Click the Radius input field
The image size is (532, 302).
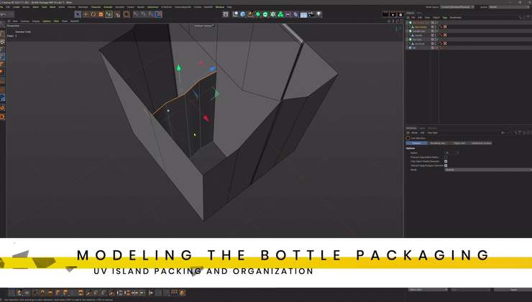pyautogui.click(x=451, y=152)
